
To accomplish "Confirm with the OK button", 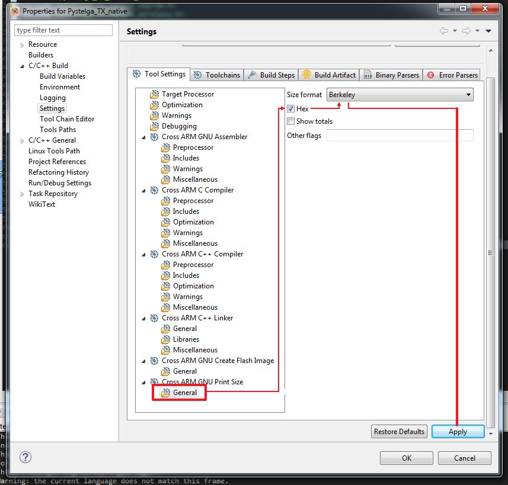I will click(406, 458).
